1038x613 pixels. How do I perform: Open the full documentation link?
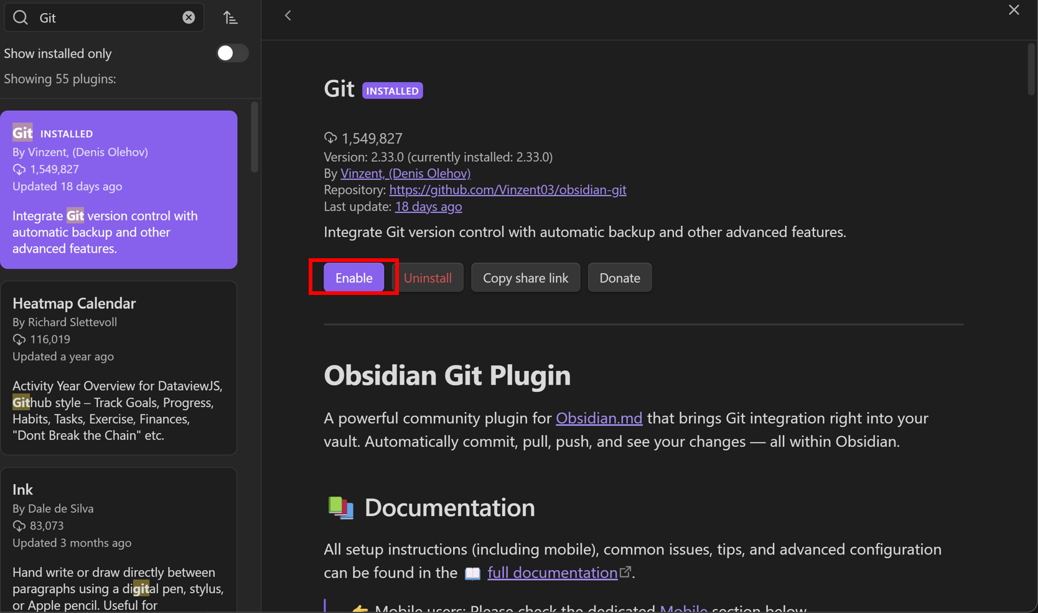[553, 573]
